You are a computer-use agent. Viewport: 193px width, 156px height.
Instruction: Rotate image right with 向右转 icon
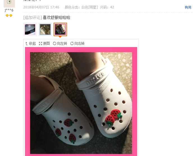(x=72, y=43)
